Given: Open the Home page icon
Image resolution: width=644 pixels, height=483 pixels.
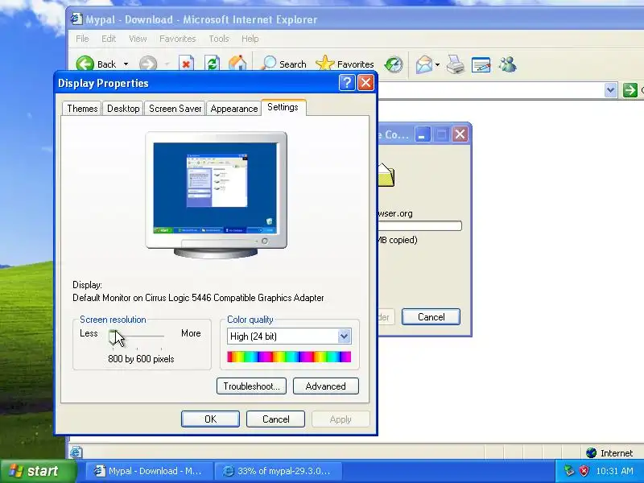Looking at the screenshot, I should 237,64.
